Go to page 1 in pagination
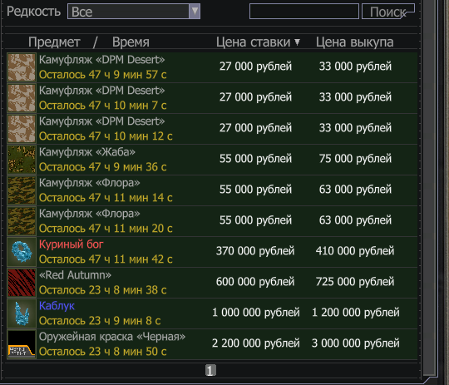449x385 pixels. click(210, 370)
